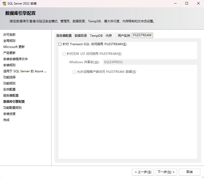Image resolution: width=204 pixels, height=178 pixels.
Task: Click 实例配置 in the left step list
Action: [9, 90]
